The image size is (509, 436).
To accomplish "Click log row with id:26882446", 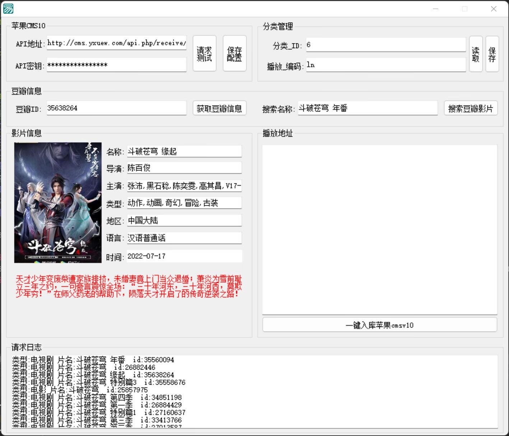I will (84, 367).
